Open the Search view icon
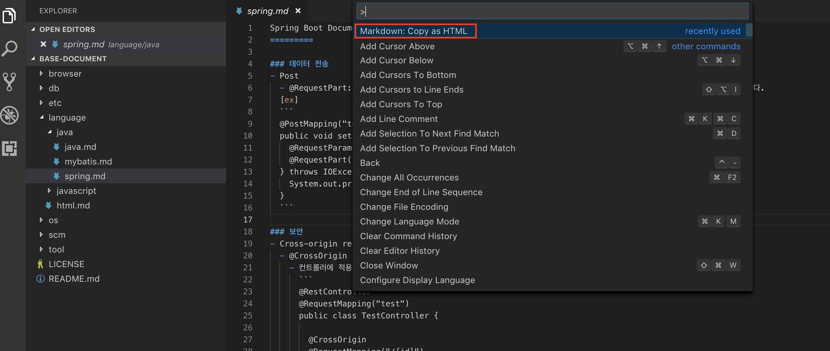 click(9, 49)
